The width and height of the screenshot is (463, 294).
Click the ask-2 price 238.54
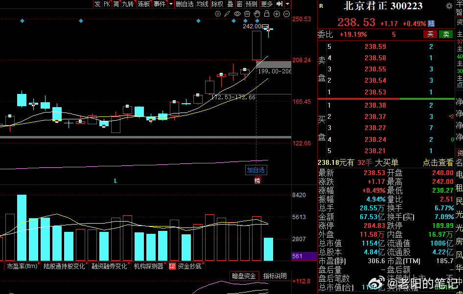point(375,80)
